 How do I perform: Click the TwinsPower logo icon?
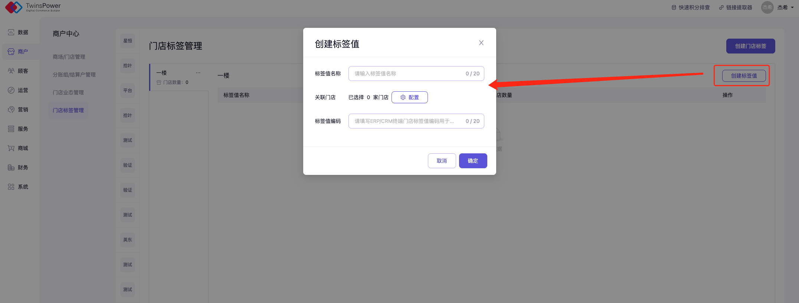click(x=13, y=7)
